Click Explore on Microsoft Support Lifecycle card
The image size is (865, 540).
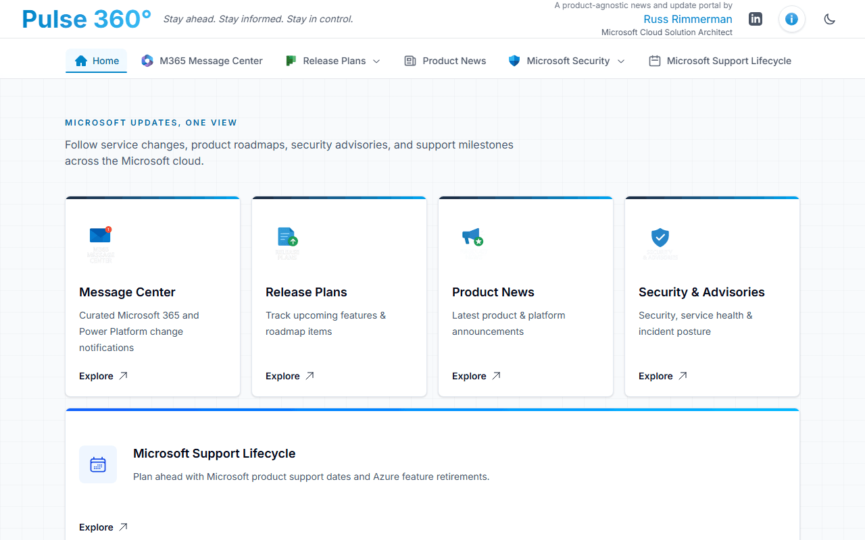coord(96,527)
